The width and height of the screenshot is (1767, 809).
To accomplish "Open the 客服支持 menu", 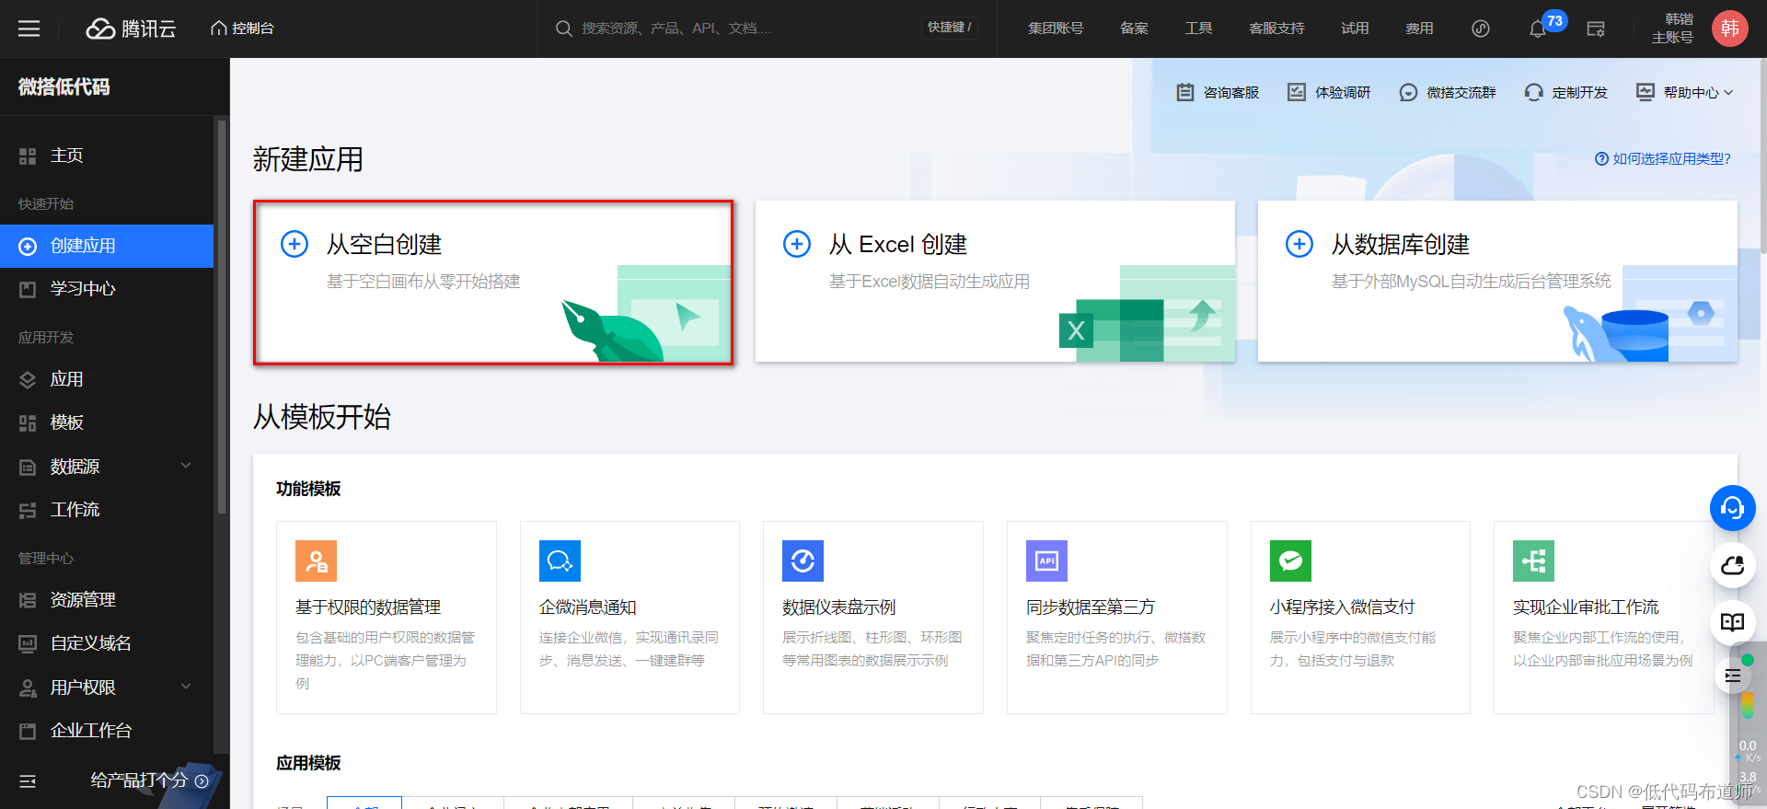I will click(x=1276, y=29).
